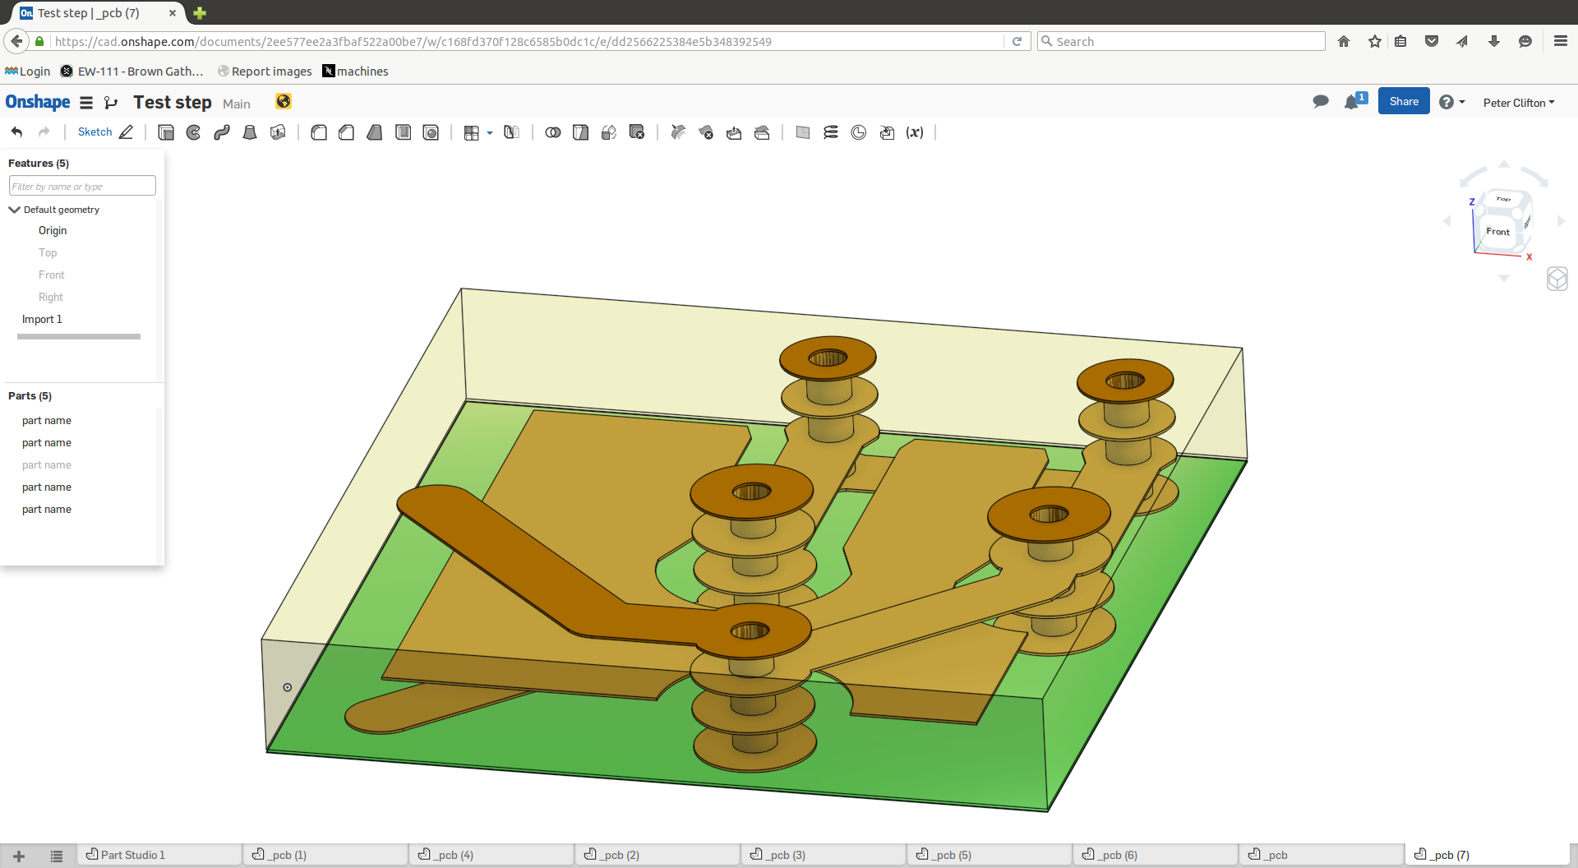This screenshot has width=1578, height=868.
Task: Select the Curve pattern clock-like icon
Action: [859, 132]
